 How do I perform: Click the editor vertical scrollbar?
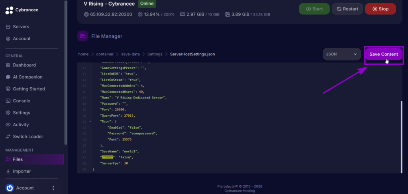[401, 137]
